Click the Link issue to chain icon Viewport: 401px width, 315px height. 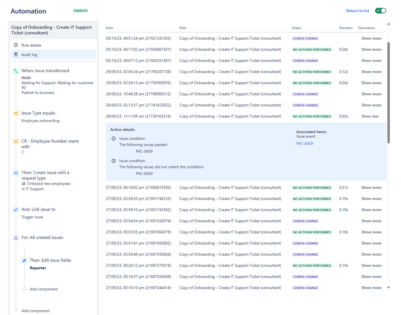pos(16,209)
